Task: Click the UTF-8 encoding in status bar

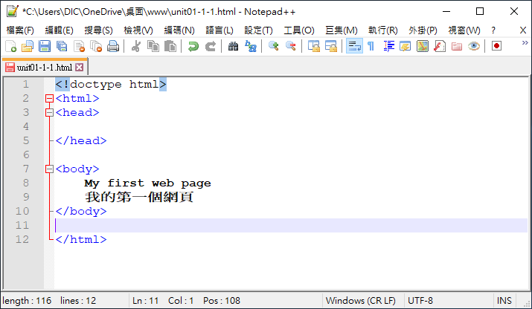Action: tap(420, 300)
